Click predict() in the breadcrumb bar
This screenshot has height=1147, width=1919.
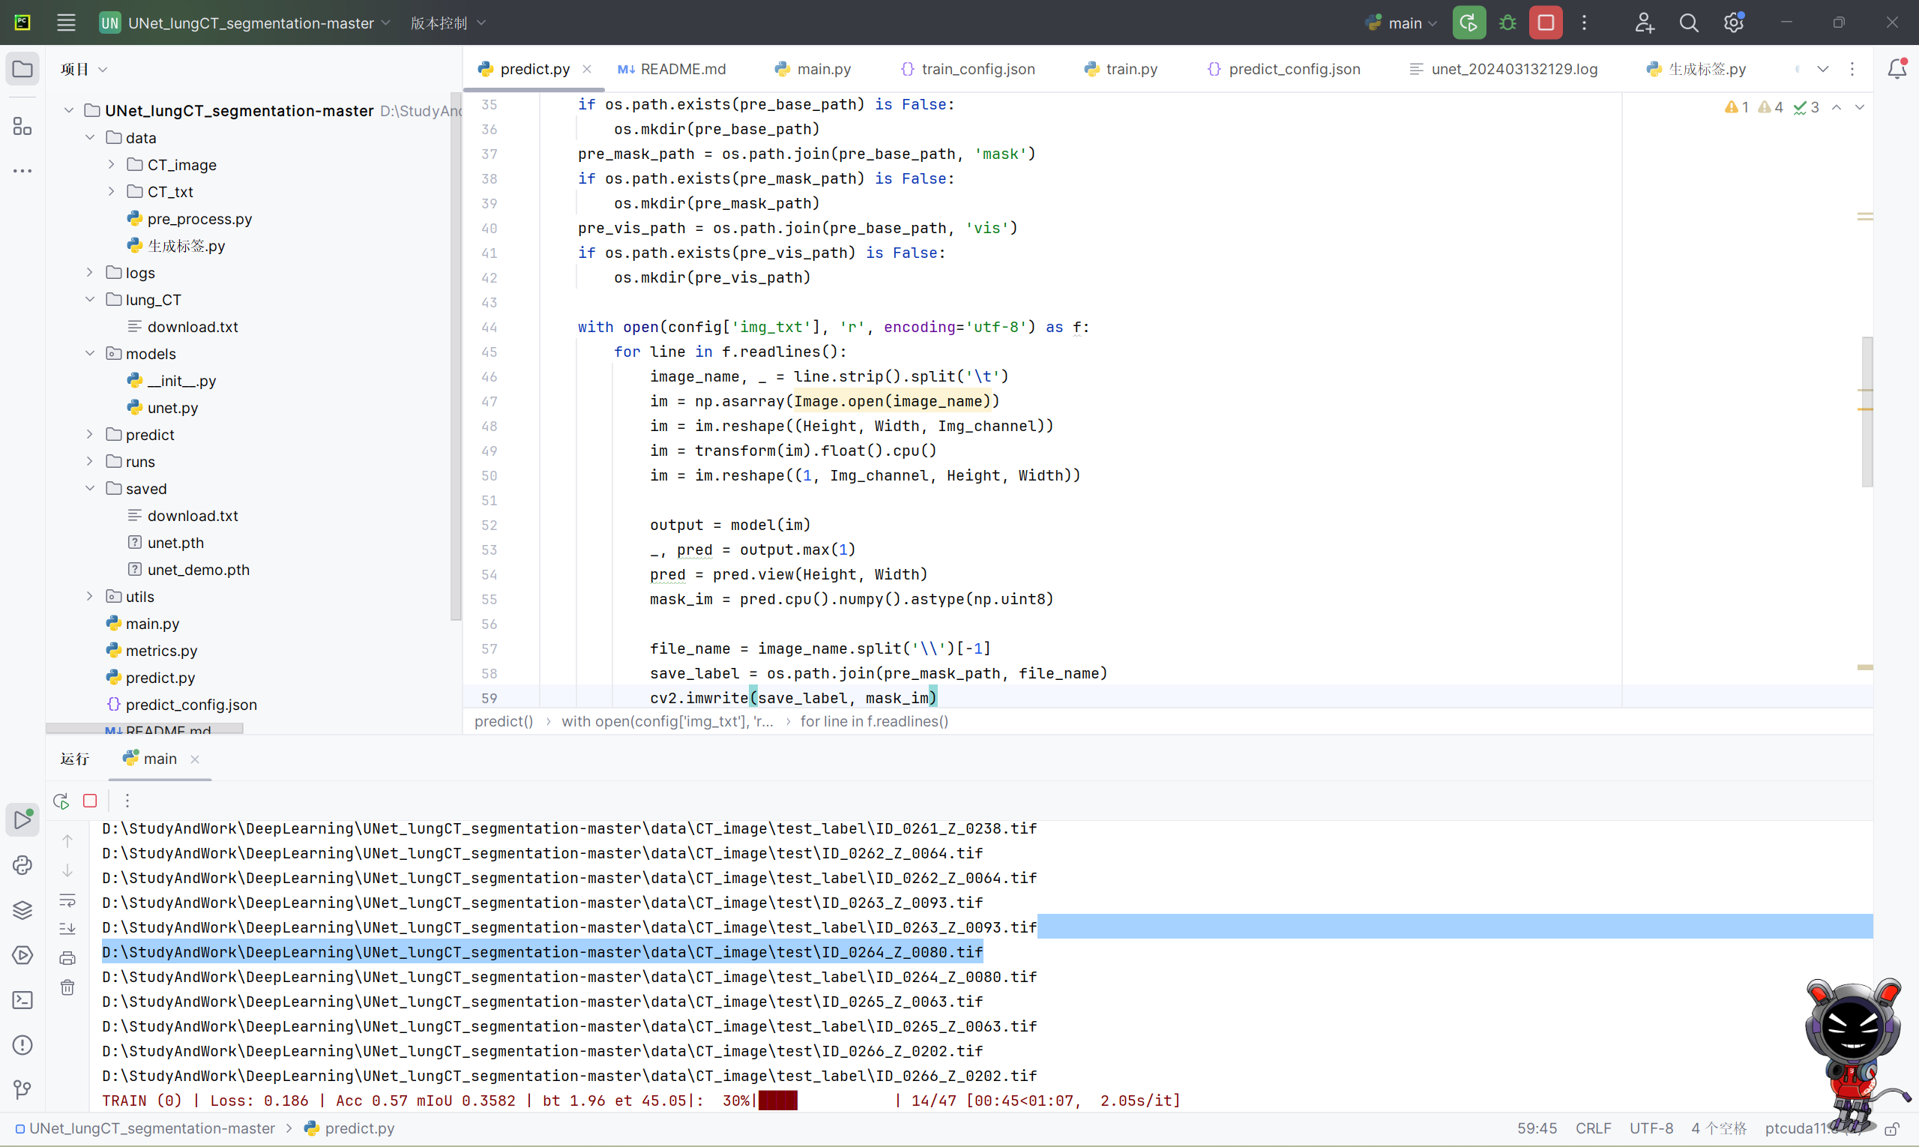click(503, 721)
